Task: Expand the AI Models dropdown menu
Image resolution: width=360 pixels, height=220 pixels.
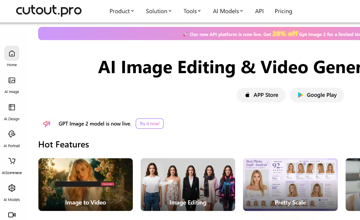Action: (228, 11)
